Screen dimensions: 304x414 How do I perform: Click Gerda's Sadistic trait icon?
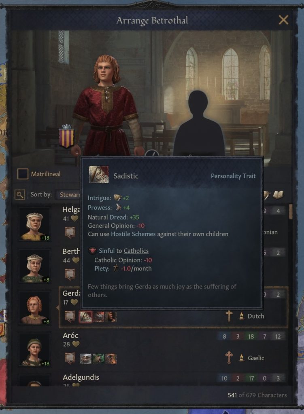point(86,316)
